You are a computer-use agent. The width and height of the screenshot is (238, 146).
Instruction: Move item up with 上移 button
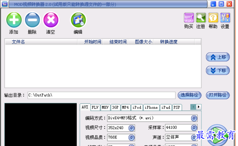click(218, 57)
